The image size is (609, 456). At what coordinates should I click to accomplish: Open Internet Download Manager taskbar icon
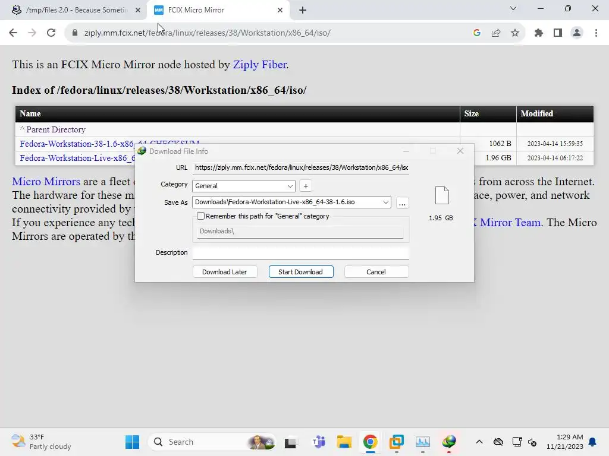pyautogui.click(x=449, y=442)
